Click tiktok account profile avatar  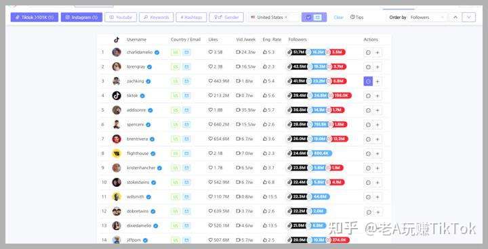[x=117, y=96]
